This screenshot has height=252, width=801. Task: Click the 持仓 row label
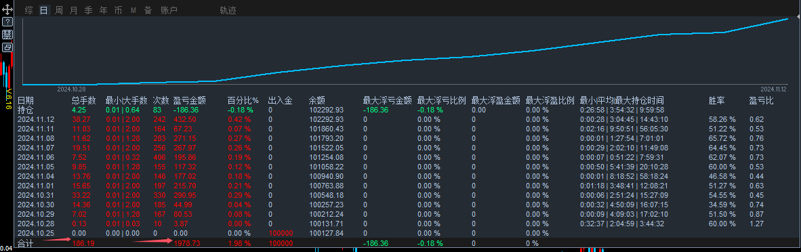pos(26,109)
